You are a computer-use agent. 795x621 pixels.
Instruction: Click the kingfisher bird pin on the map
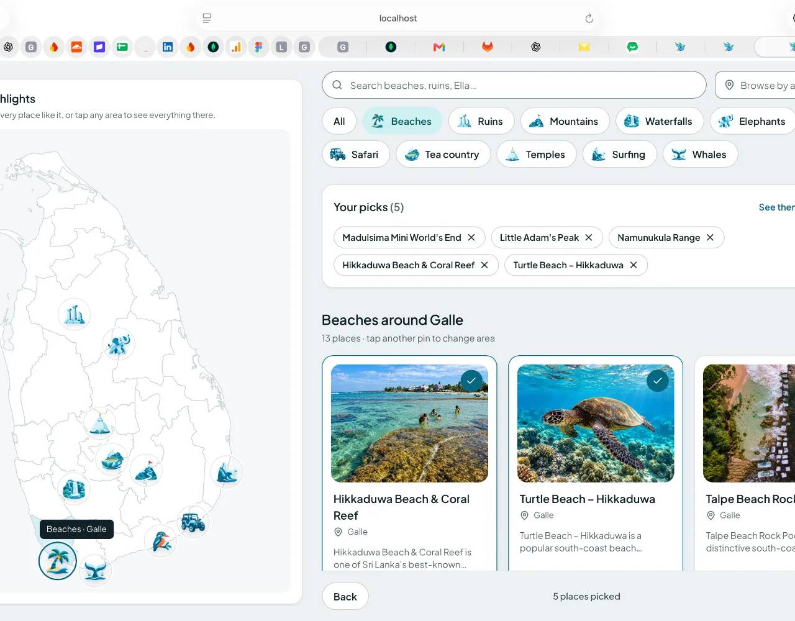[161, 541]
